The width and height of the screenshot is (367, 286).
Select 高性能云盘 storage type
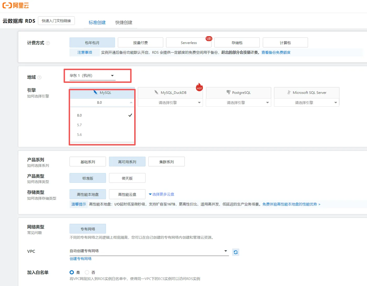point(127,194)
